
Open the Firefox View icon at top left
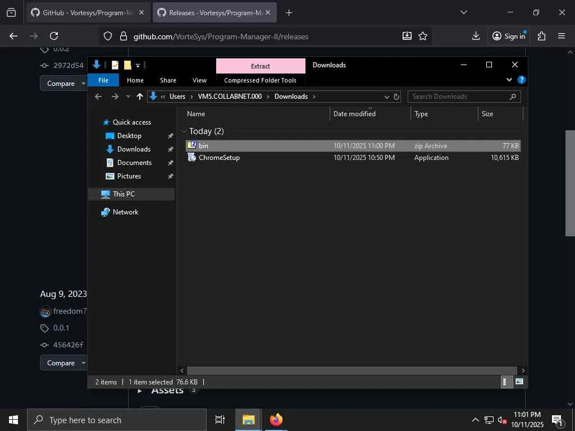11,12
